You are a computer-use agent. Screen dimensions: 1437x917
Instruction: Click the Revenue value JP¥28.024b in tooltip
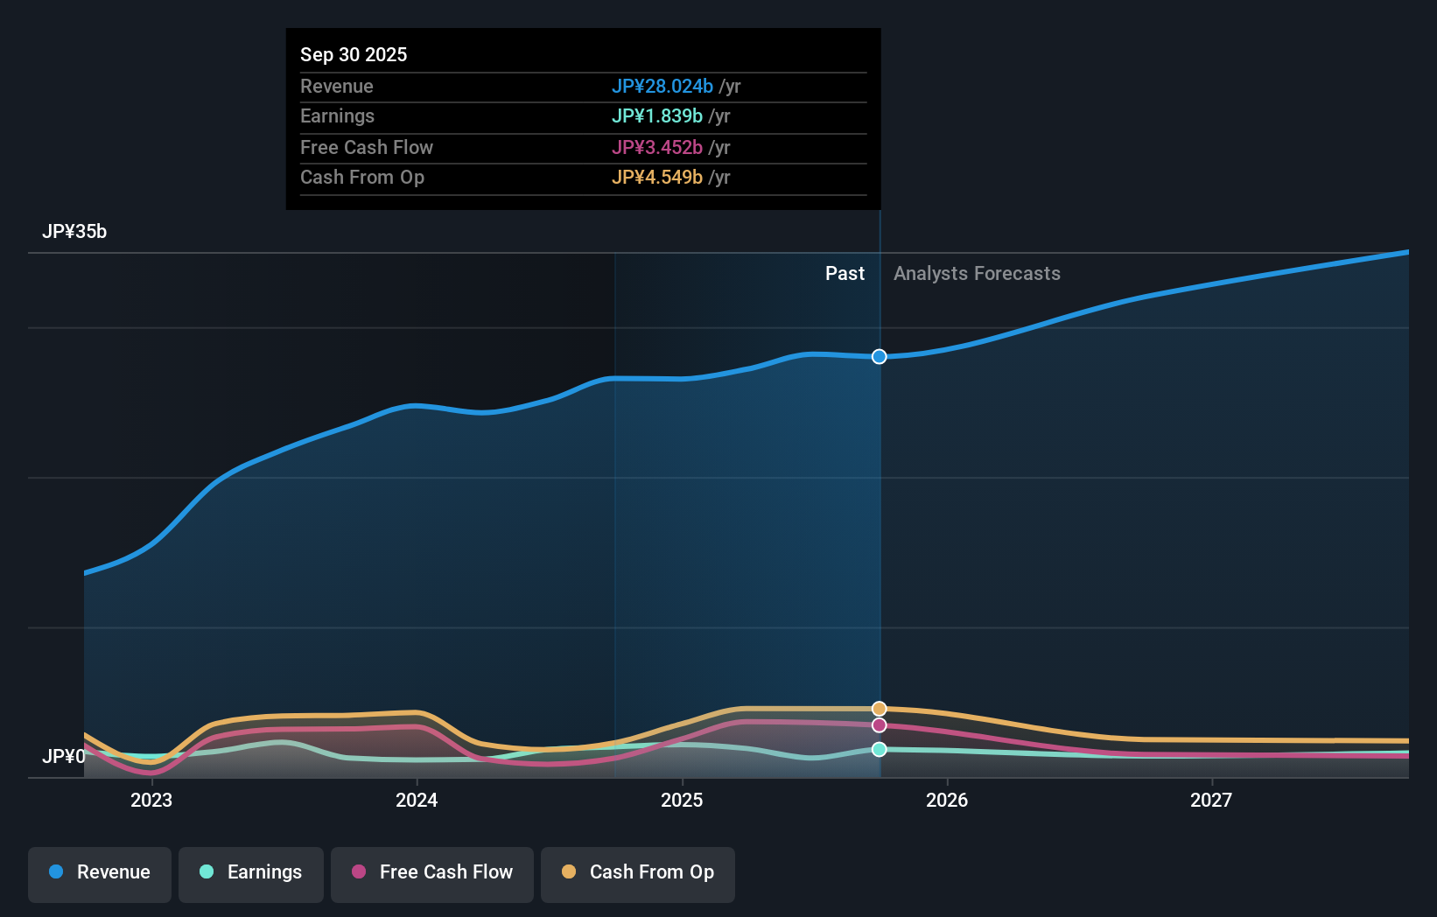point(662,87)
